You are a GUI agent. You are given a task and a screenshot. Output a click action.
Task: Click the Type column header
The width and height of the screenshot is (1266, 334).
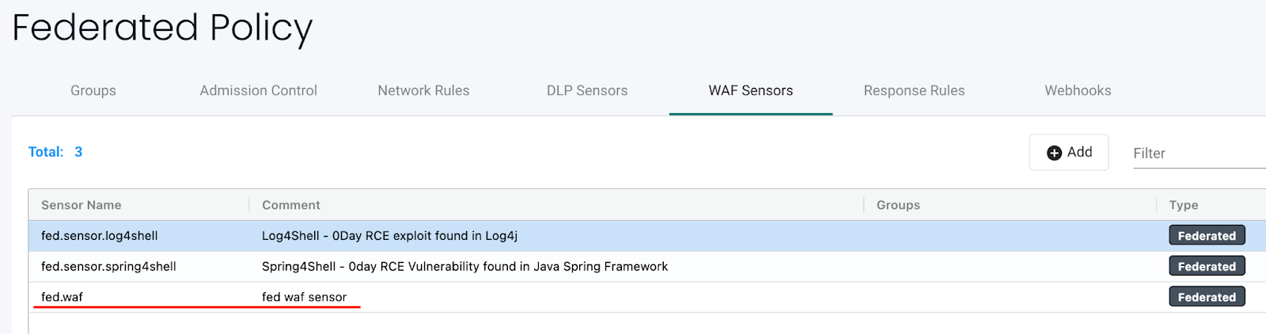(x=1184, y=205)
